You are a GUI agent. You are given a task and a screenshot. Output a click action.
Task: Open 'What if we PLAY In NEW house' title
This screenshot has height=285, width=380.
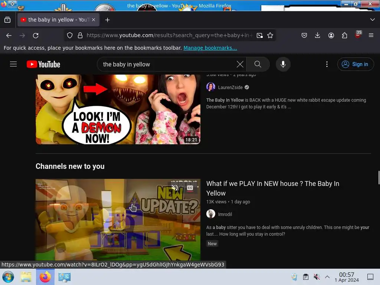[273, 188]
